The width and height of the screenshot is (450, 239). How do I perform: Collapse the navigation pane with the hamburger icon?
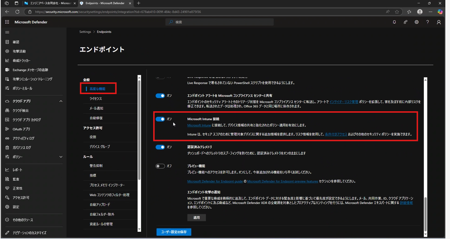tap(7, 32)
